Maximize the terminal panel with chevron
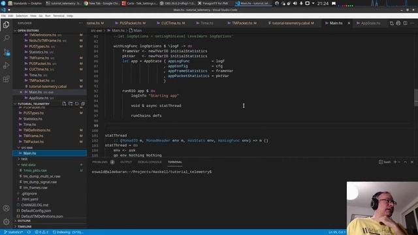 click(405, 162)
